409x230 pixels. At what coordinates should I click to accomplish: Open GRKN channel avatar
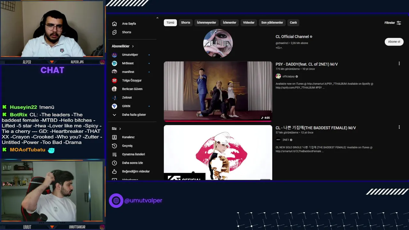click(114, 106)
